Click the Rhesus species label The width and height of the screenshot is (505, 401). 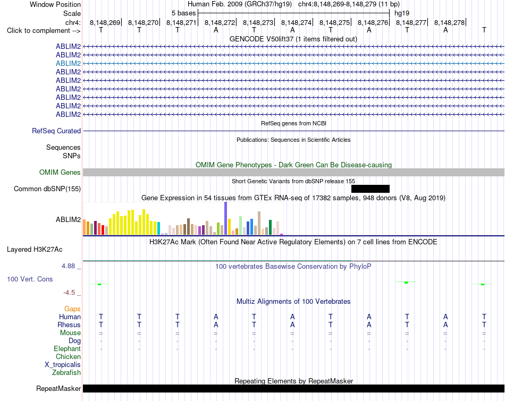pos(69,325)
